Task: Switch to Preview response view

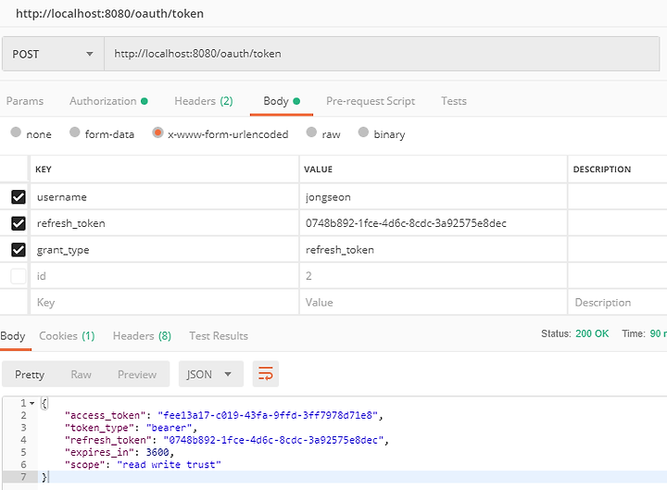Action: pyautogui.click(x=137, y=374)
